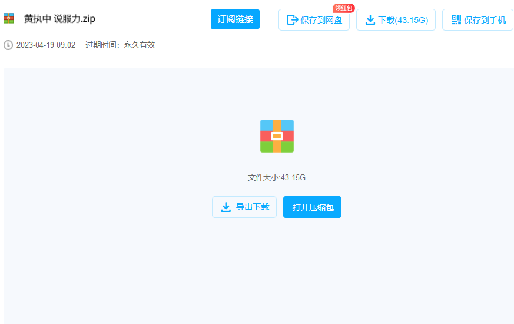Click the 过期时间：永久有效 text
Image resolution: width=514 pixels, height=324 pixels.
(x=120, y=45)
